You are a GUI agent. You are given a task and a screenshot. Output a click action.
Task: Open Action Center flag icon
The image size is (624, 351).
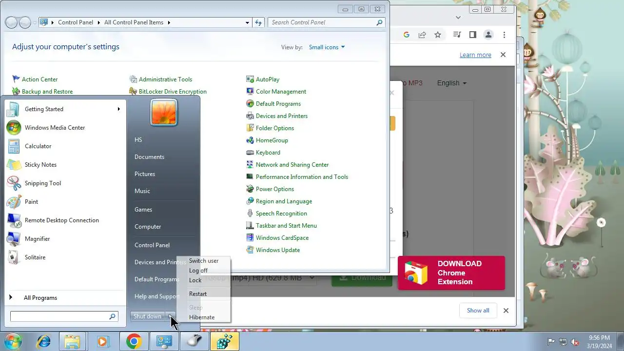coord(16,79)
